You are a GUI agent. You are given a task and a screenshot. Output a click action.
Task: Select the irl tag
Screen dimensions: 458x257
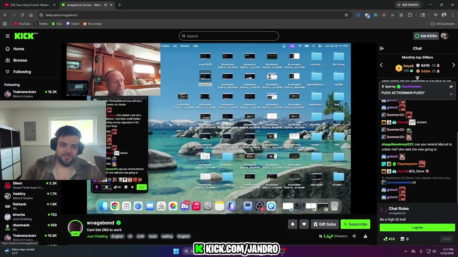coord(130,236)
